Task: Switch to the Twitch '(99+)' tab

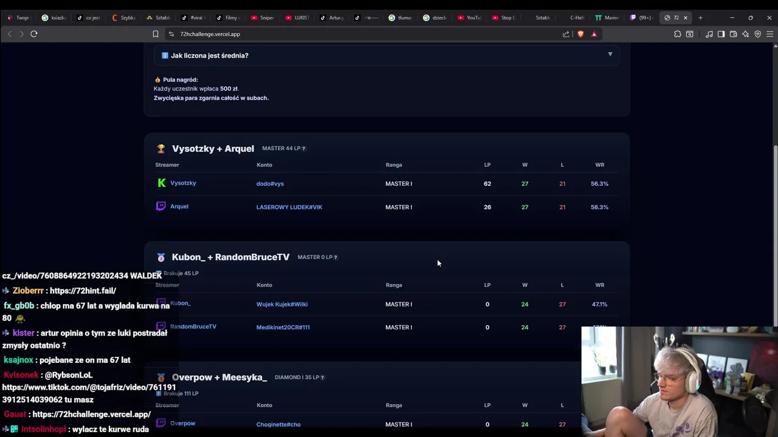Action: click(x=642, y=18)
